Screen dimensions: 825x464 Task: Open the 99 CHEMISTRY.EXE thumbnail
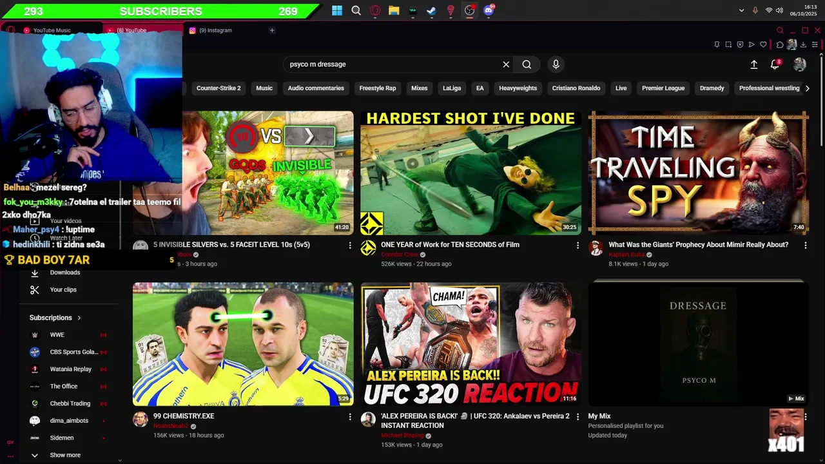coord(243,344)
